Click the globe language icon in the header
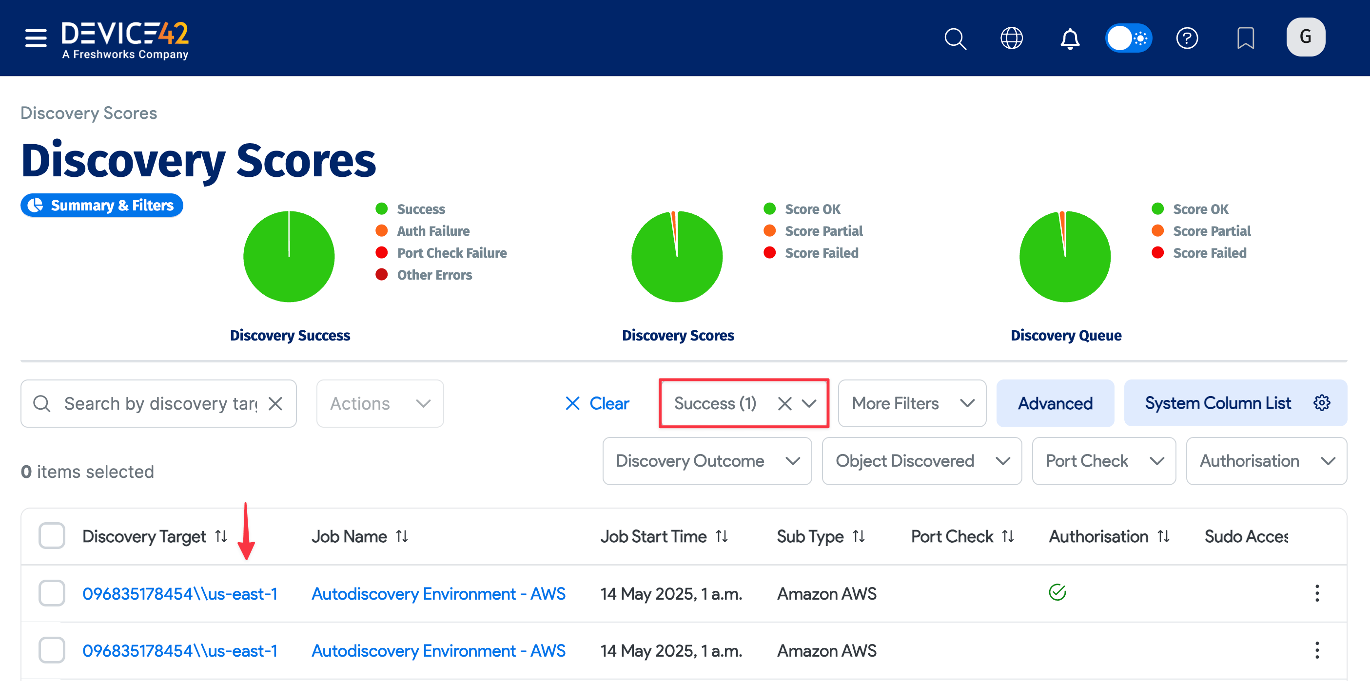Image resolution: width=1370 pixels, height=681 pixels. [x=1012, y=38]
